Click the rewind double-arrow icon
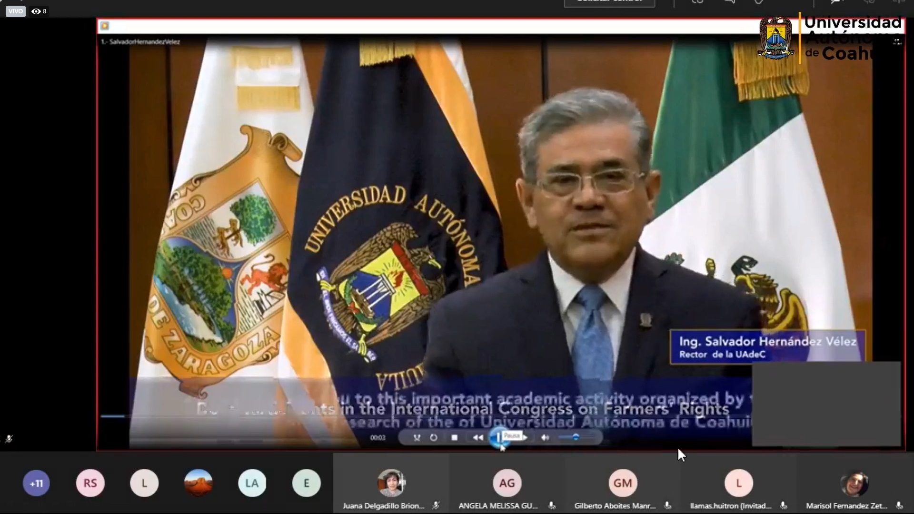 point(477,437)
